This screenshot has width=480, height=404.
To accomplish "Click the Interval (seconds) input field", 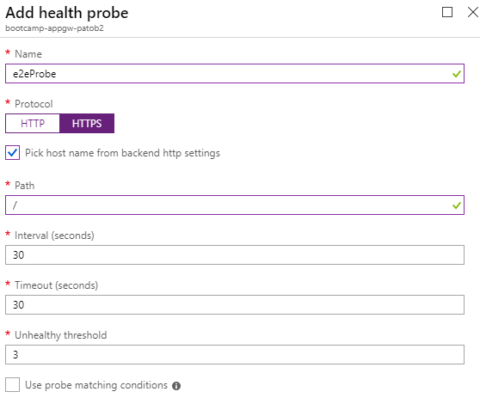I will 235,254.
